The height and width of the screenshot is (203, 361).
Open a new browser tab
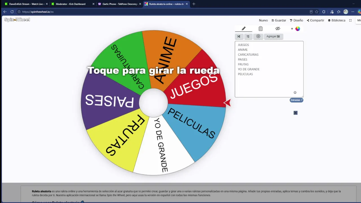click(194, 4)
